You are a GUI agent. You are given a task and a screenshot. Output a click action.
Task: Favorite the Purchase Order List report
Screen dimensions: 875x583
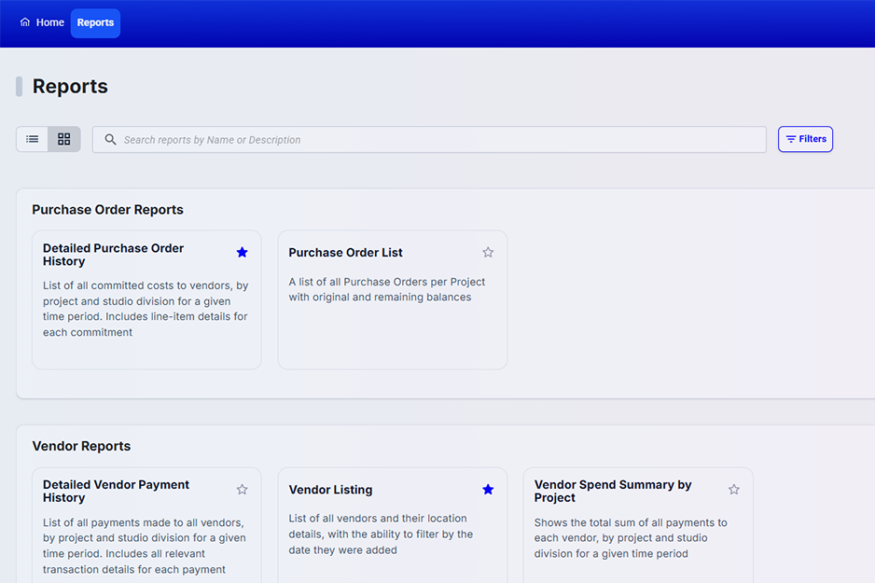[x=488, y=253]
